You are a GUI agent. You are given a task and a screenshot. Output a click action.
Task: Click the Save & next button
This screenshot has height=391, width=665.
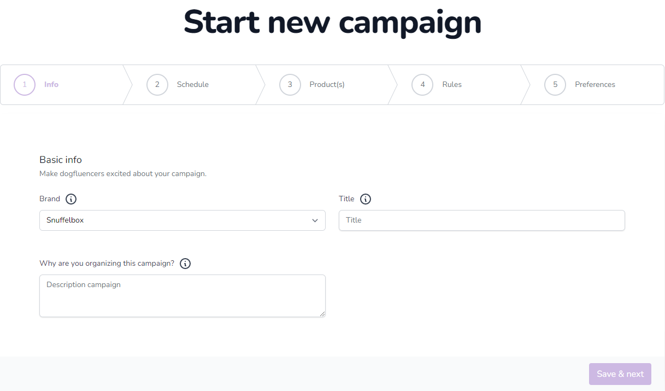click(x=620, y=374)
